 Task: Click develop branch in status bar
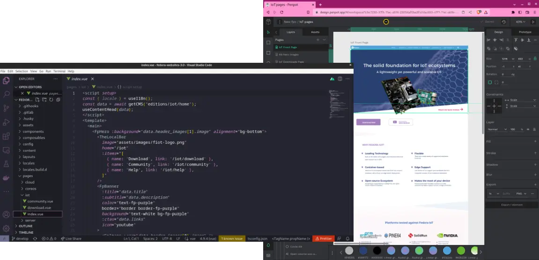[x=20, y=238]
